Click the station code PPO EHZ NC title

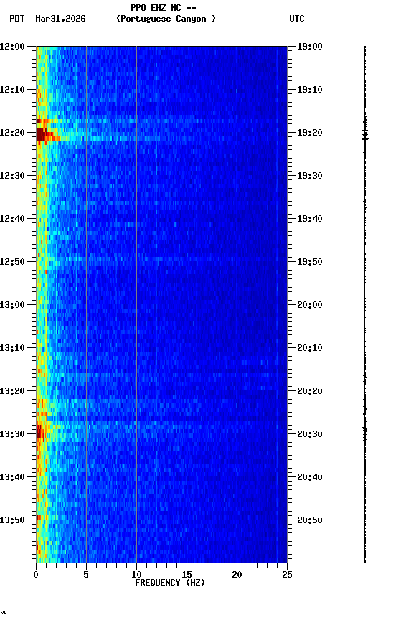(164, 8)
